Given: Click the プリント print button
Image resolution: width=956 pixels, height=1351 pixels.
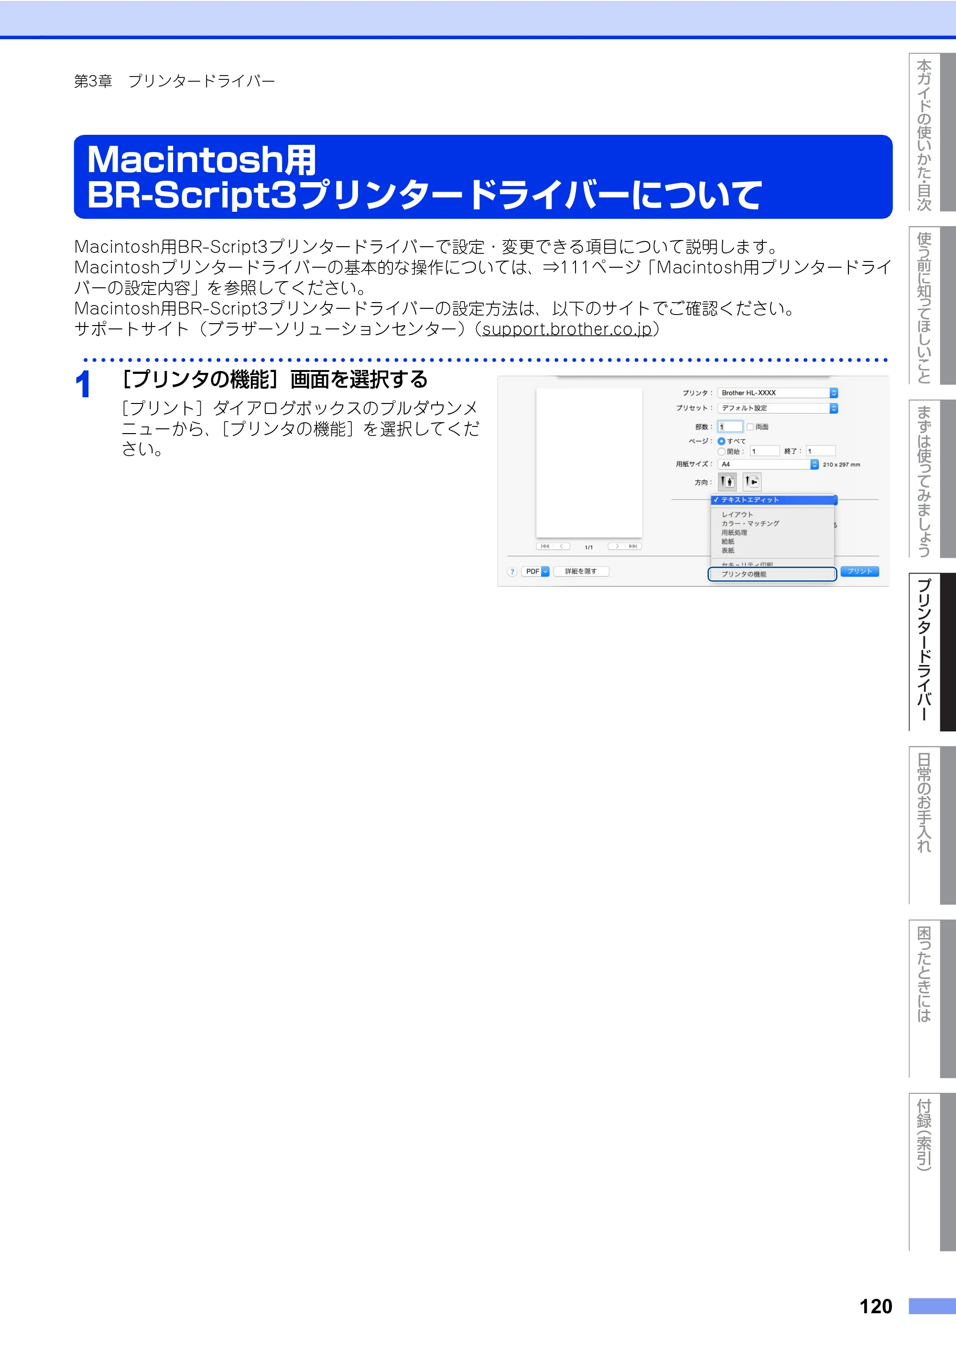Looking at the screenshot, I should click(859, 571).
